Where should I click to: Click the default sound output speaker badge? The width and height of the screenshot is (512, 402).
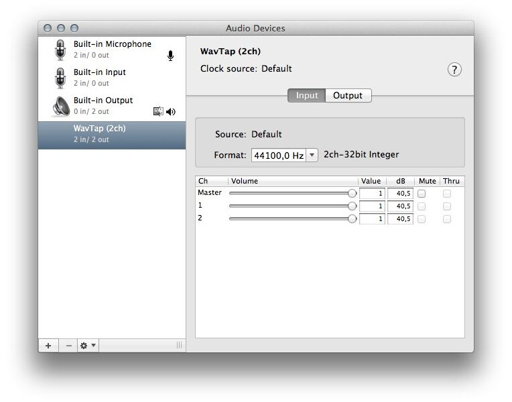tap(171, 112)
